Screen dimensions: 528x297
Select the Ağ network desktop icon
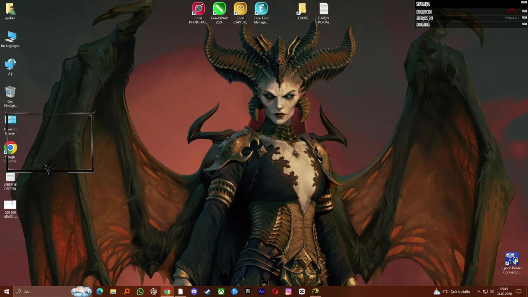(x=10, y=67)
